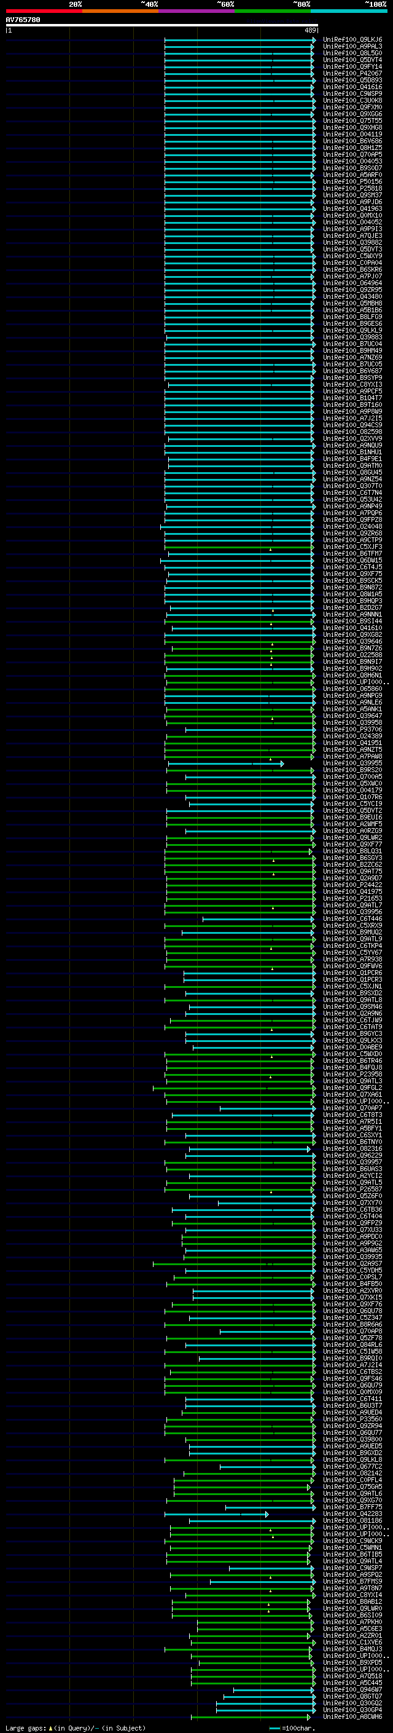
Task: Select label UniRef100_P26587
Action: pos(352,1190)
